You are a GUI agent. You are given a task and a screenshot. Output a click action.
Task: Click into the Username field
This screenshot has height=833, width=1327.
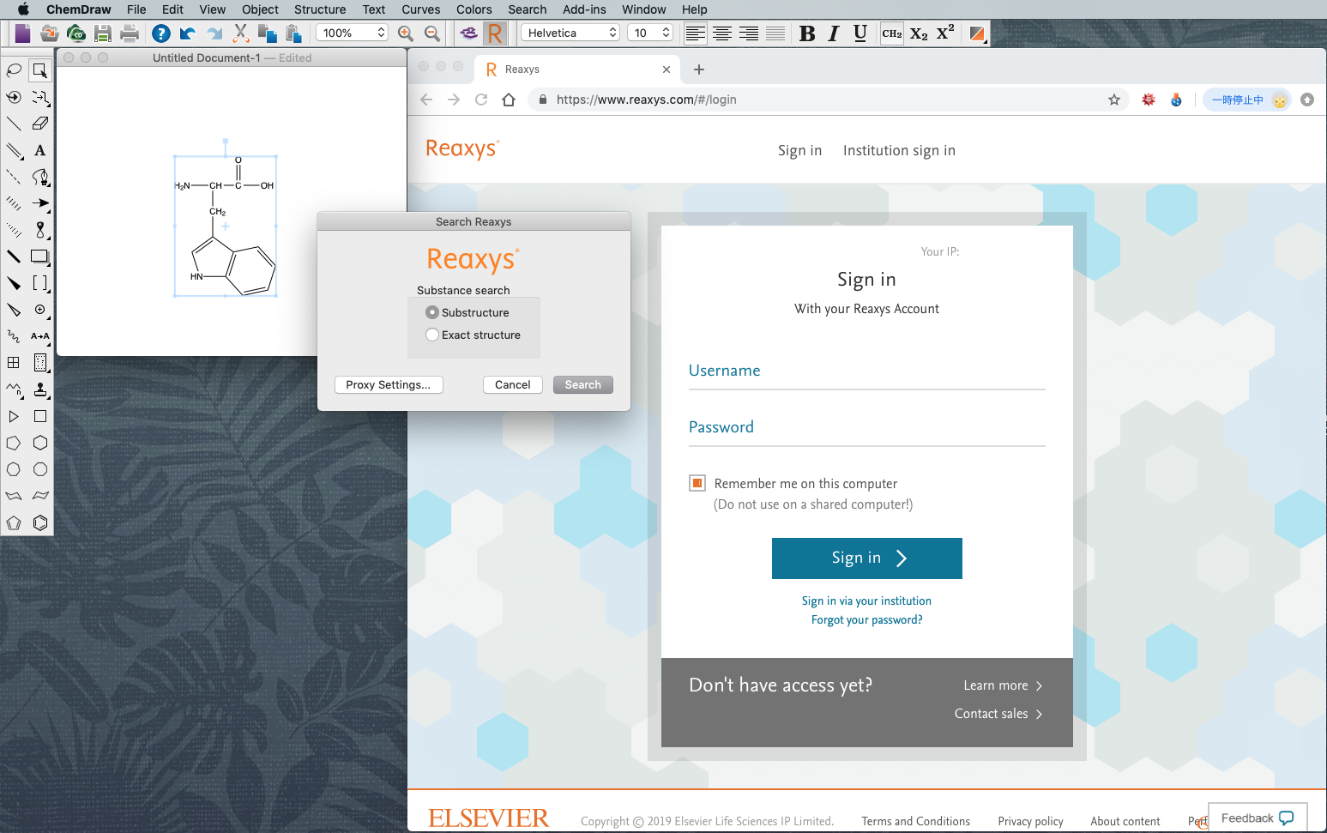pos(866,371)
